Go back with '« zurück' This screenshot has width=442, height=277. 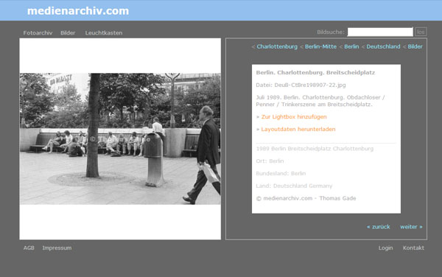379,227
